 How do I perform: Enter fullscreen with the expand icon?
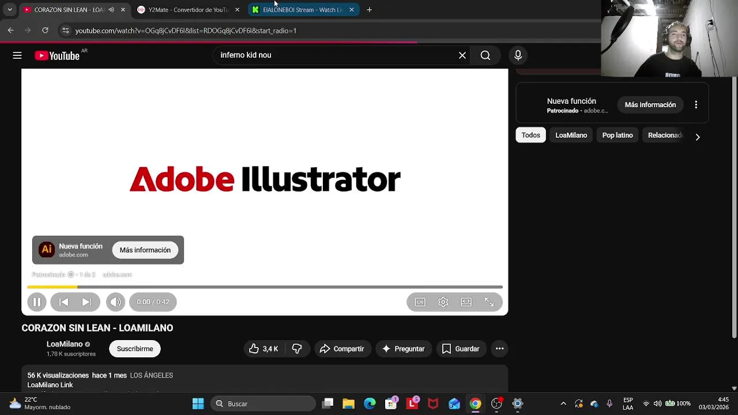(489, 302)
